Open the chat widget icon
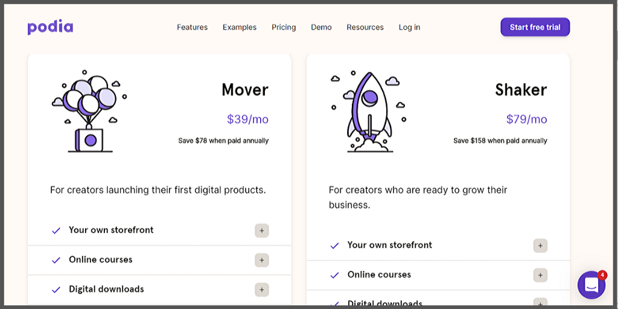 (x=591, y=285)
